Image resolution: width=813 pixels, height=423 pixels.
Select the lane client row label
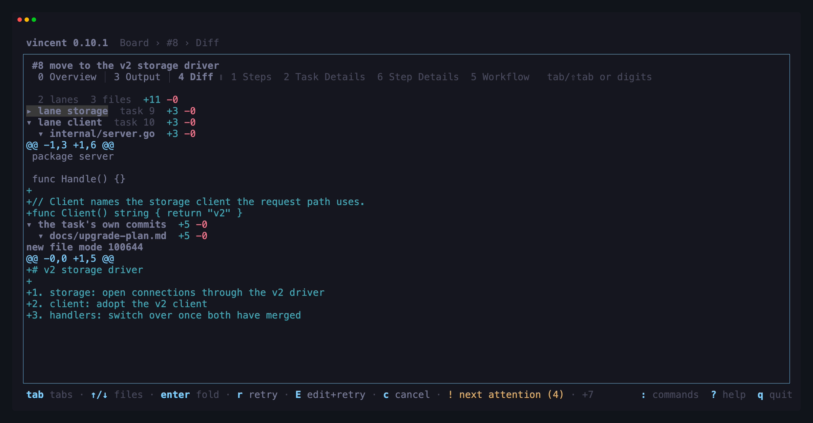click(x=70, y=123)
